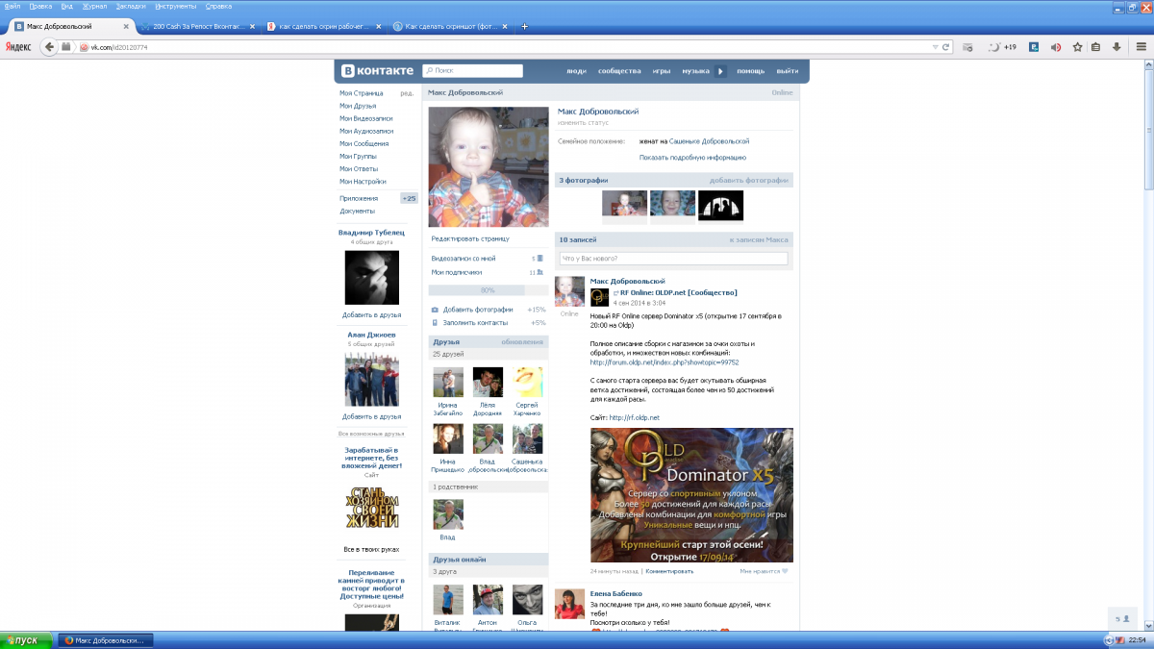The width and height of the screenshot is (1154, 649).
Task: Click 'Показать подробную информацию' link
Action: point(692,157)
